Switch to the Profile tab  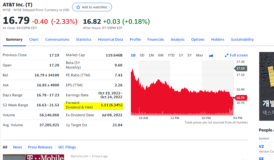(x=135, y=39)
